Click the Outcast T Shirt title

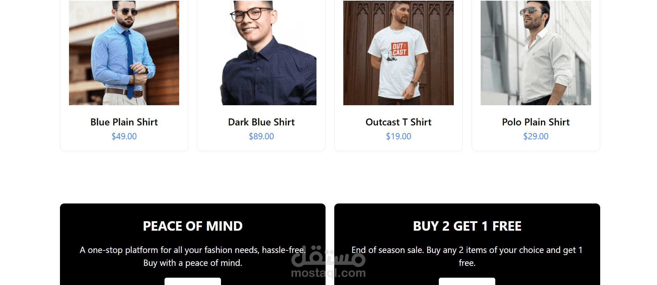click(398, 122)
